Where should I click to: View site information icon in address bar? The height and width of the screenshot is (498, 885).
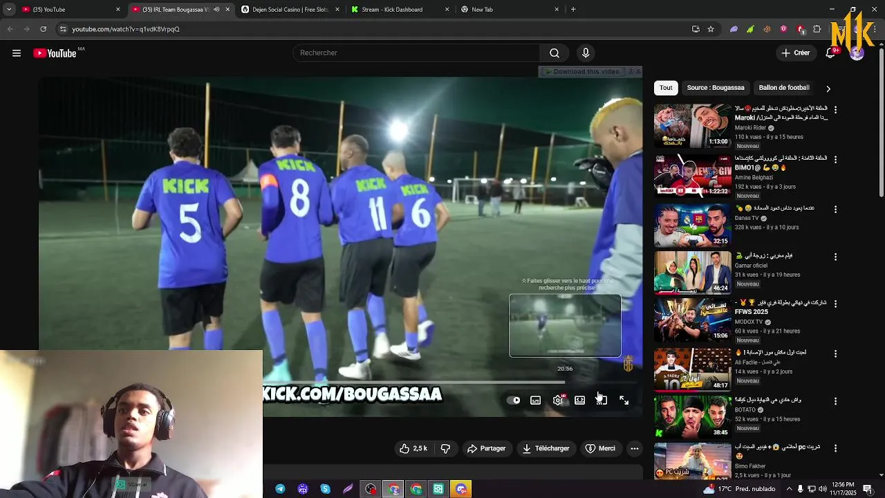(63, 29)
